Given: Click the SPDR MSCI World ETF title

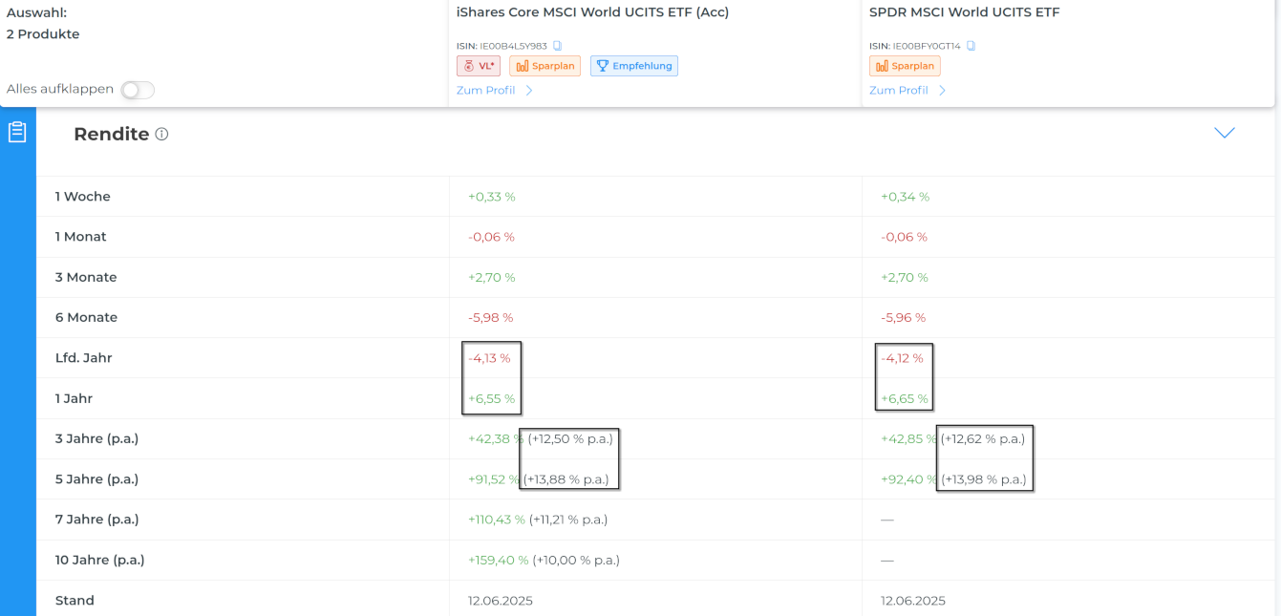Looking at the screenshot, I should coord(964,13).
